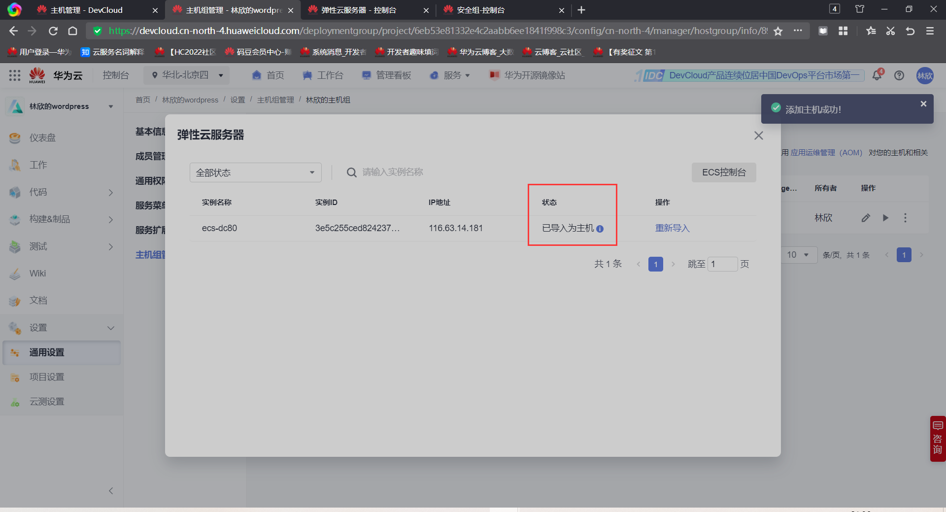Select page 1 in dialog pagination
This screenshot has height=512, width=946.
656,264
